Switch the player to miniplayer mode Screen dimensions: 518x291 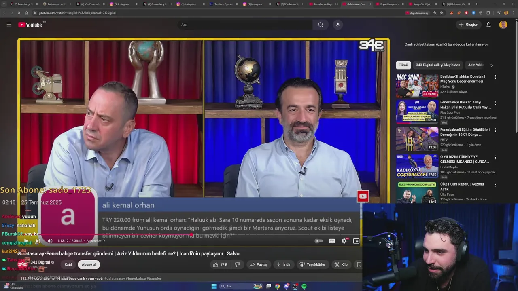[x=356, y=241]
